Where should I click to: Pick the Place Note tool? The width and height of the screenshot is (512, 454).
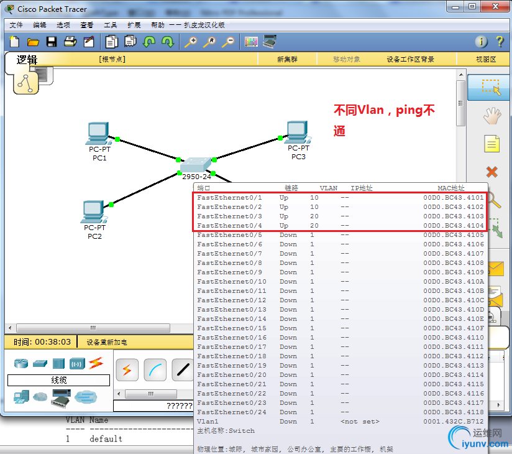491,144
